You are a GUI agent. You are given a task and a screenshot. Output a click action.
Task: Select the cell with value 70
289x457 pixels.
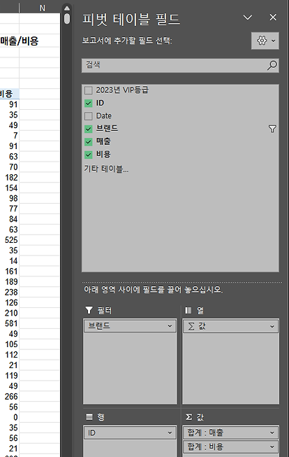pos(10,167)
